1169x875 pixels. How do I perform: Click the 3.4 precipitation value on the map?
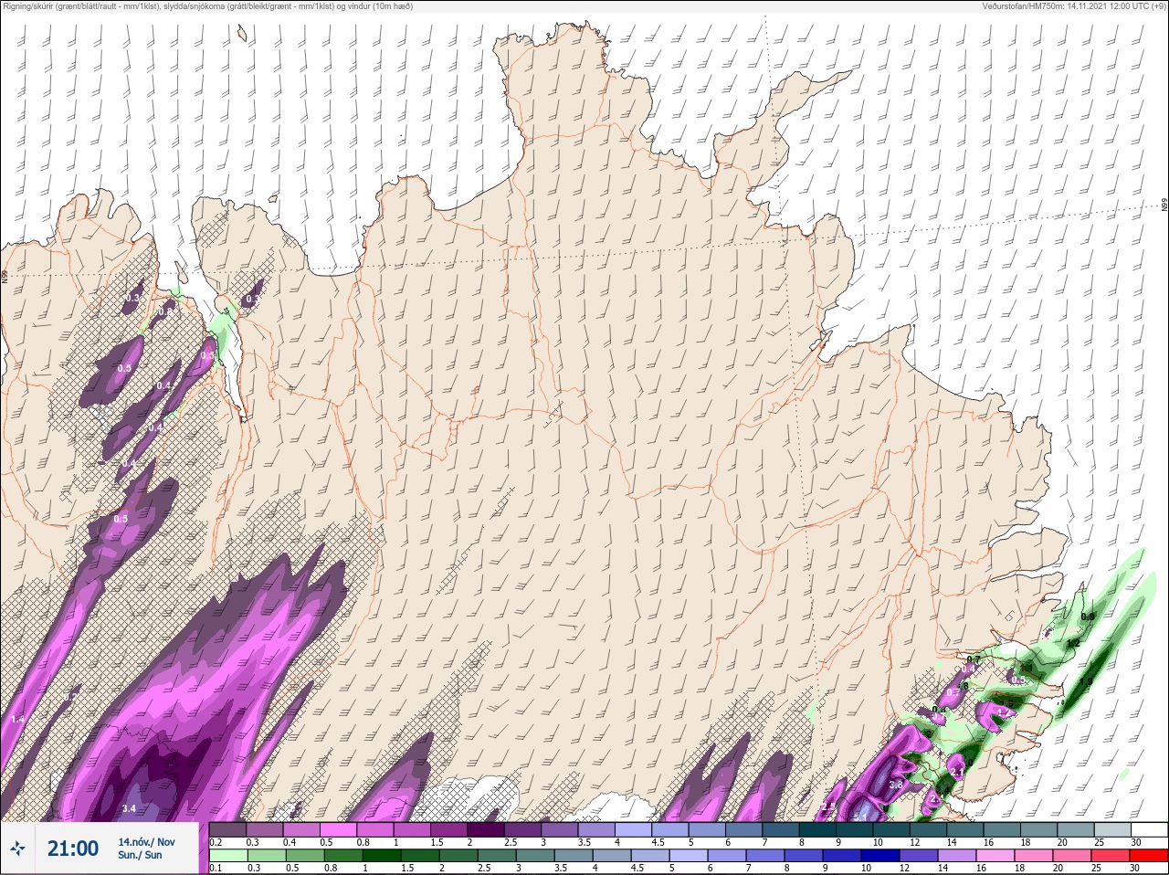pyautogui.click(x=129, y=808)
